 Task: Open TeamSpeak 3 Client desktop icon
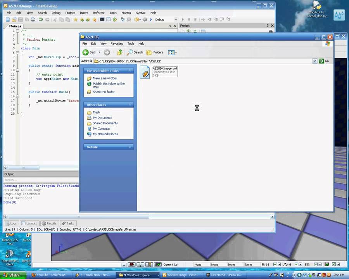point(10,257)
